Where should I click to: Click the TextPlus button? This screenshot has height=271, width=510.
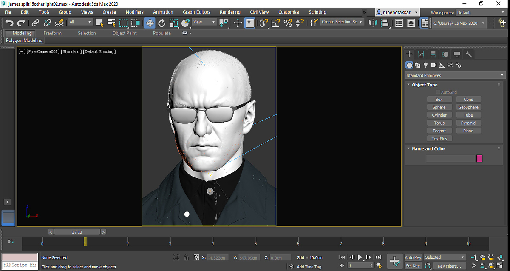pos(439,139)
